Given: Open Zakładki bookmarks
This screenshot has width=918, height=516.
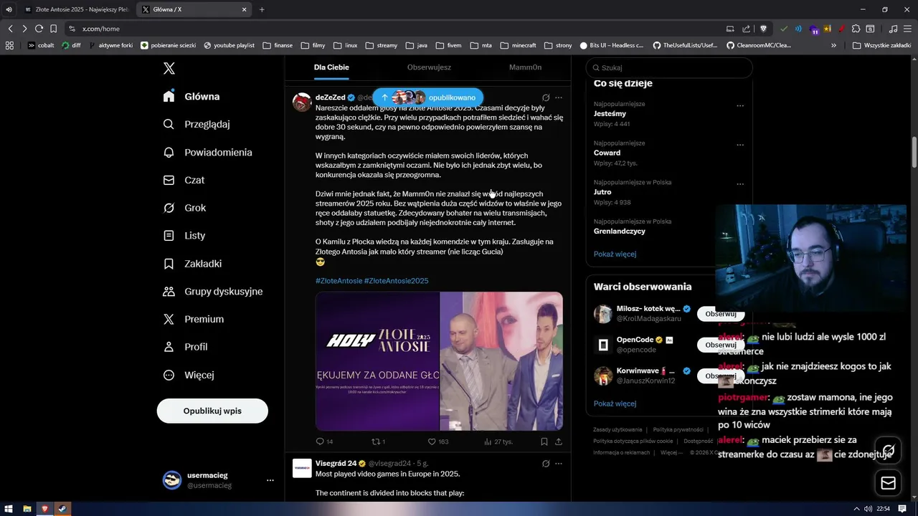Looking at the screenshot, I should [x=193, y=264].
